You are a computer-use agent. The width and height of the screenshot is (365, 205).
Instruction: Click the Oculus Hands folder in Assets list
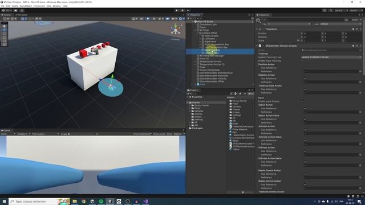[238, 101]
